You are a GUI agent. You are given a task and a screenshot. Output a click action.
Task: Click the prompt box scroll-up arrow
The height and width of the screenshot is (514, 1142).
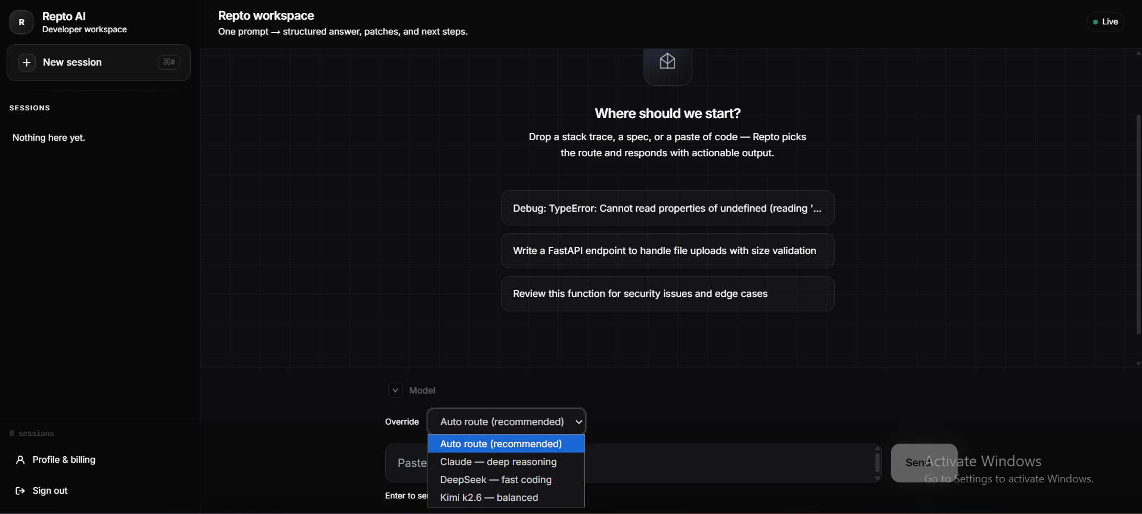point(877,448)
